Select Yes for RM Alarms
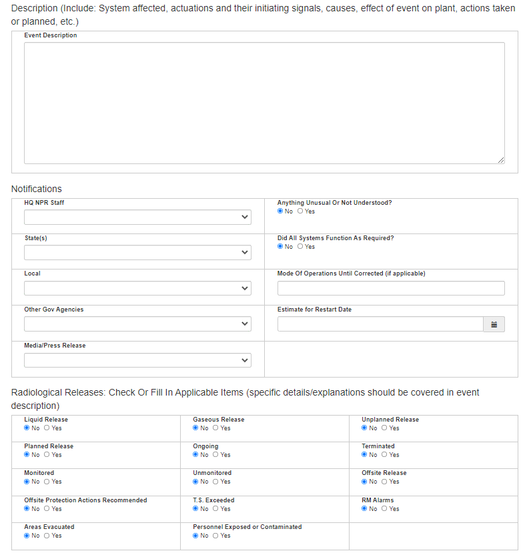 click(384, 509)
